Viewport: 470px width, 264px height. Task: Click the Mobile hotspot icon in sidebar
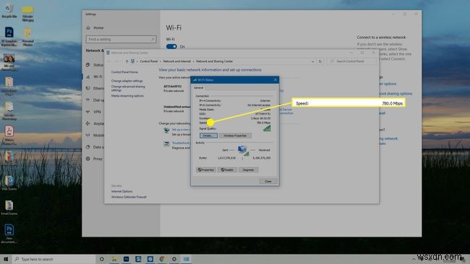87,135
